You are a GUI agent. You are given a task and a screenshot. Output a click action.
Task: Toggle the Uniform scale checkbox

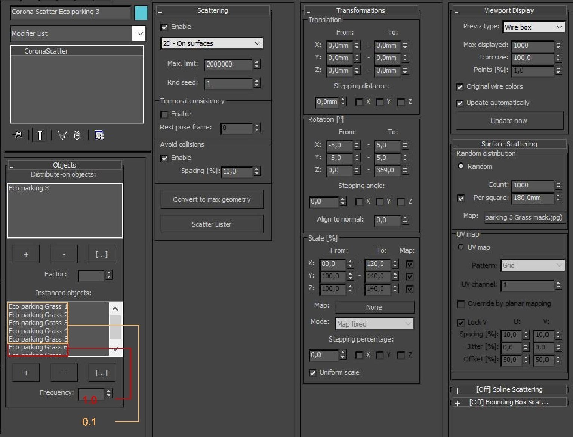(x=312, y=373)
